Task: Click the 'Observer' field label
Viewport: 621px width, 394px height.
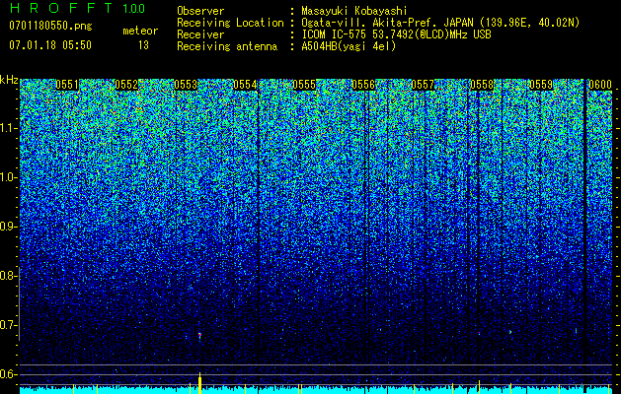Action: click(200, 11)
